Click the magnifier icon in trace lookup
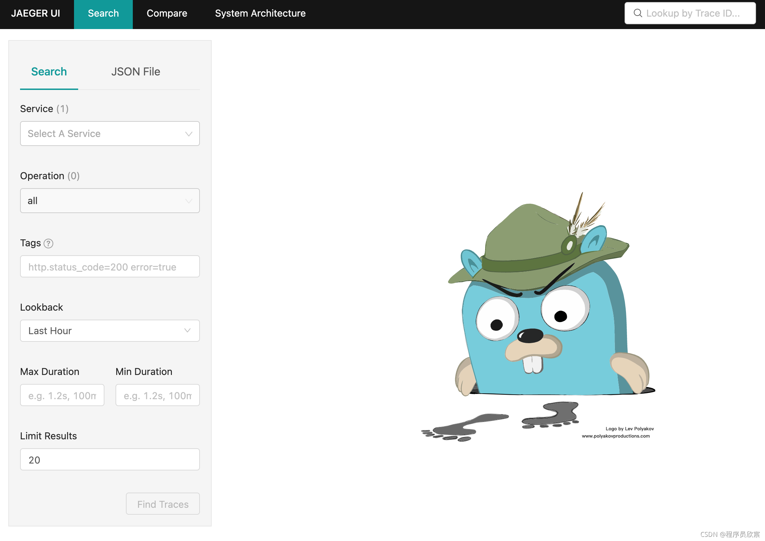The image size is (765, 541). (x=638, y=13)
